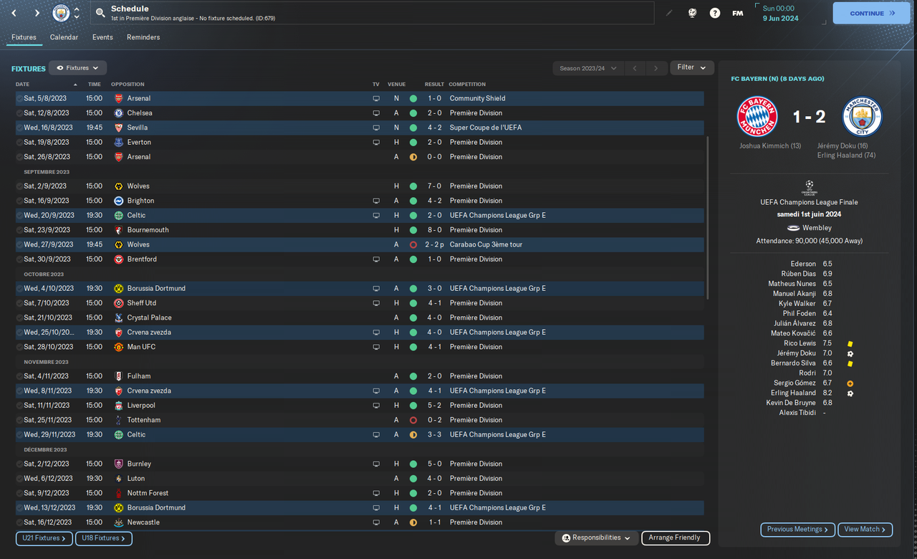Click the Manchester City crest in the match panel

(862, 116)
